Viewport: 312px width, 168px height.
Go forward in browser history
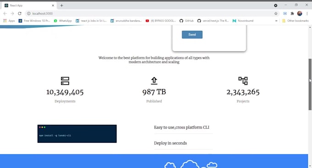pos(12,13)
